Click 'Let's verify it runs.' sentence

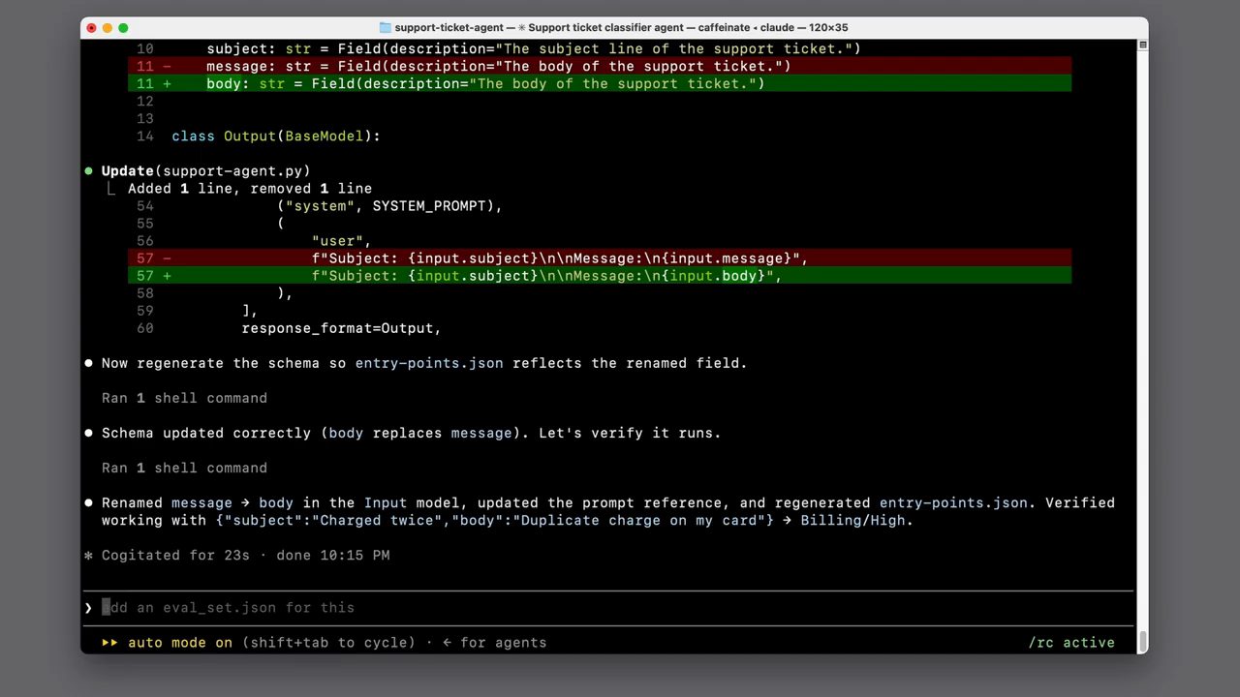click(630, 433)
